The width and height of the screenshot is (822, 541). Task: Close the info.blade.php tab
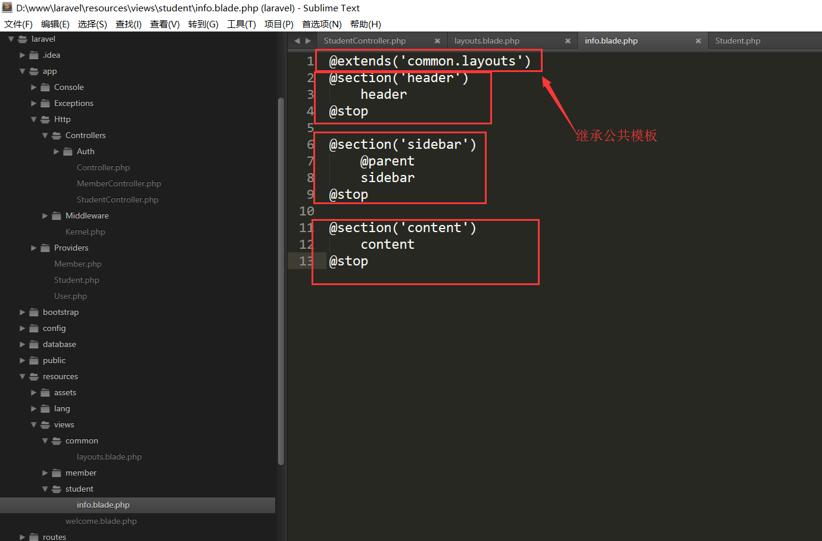(x=698, y=41)
